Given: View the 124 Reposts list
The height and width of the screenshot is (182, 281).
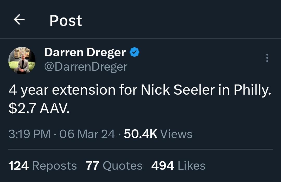Looking at the screenshot, I should point(43,166).
